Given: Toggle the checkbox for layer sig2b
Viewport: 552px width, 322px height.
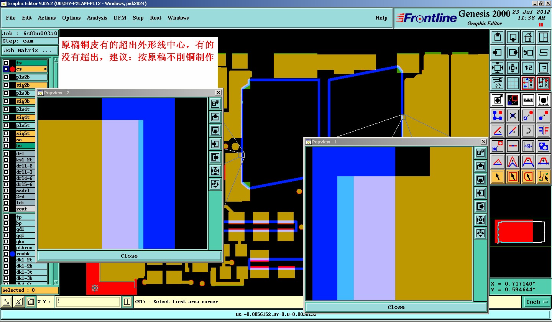Looking at the screenshot, I should pos(6,85).
